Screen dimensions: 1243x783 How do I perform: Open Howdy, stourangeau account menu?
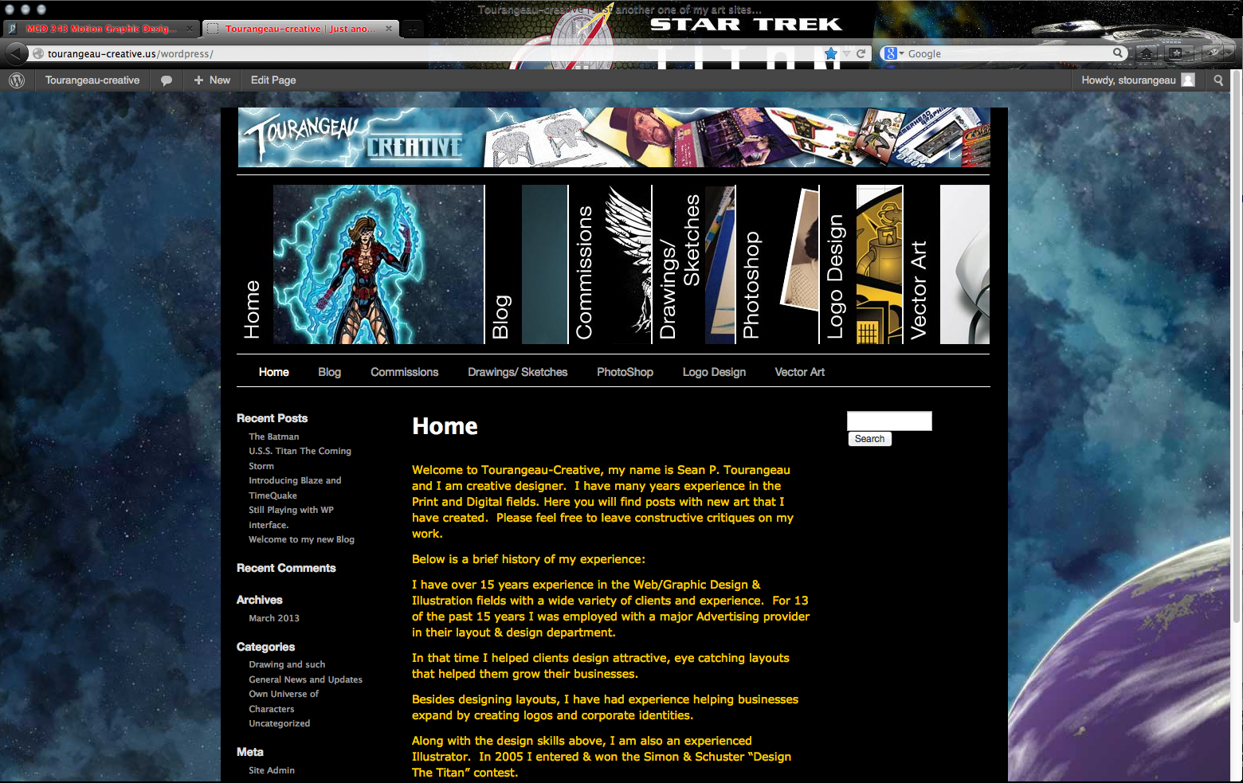tap(1137, 80)
